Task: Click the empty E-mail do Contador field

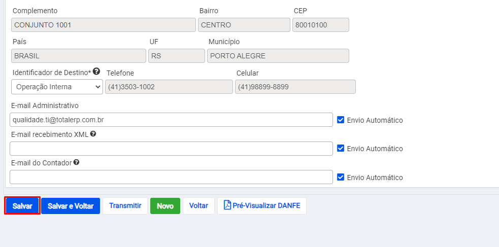Action: coord(171,177)
